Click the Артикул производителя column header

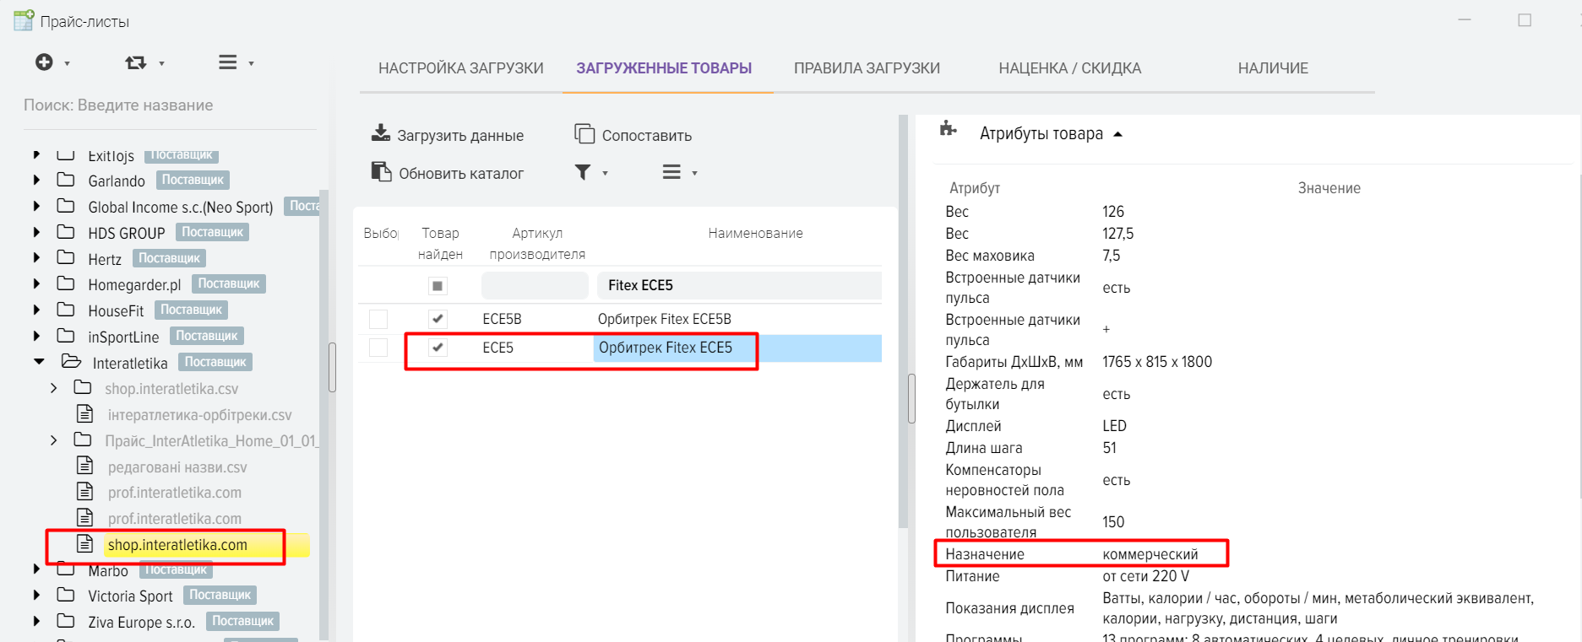[537, 243]
